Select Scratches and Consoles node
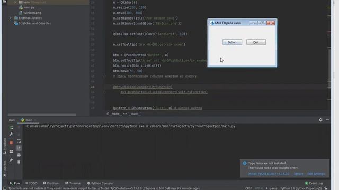Viewport: 339px width, 190px height. click(32, 23)
